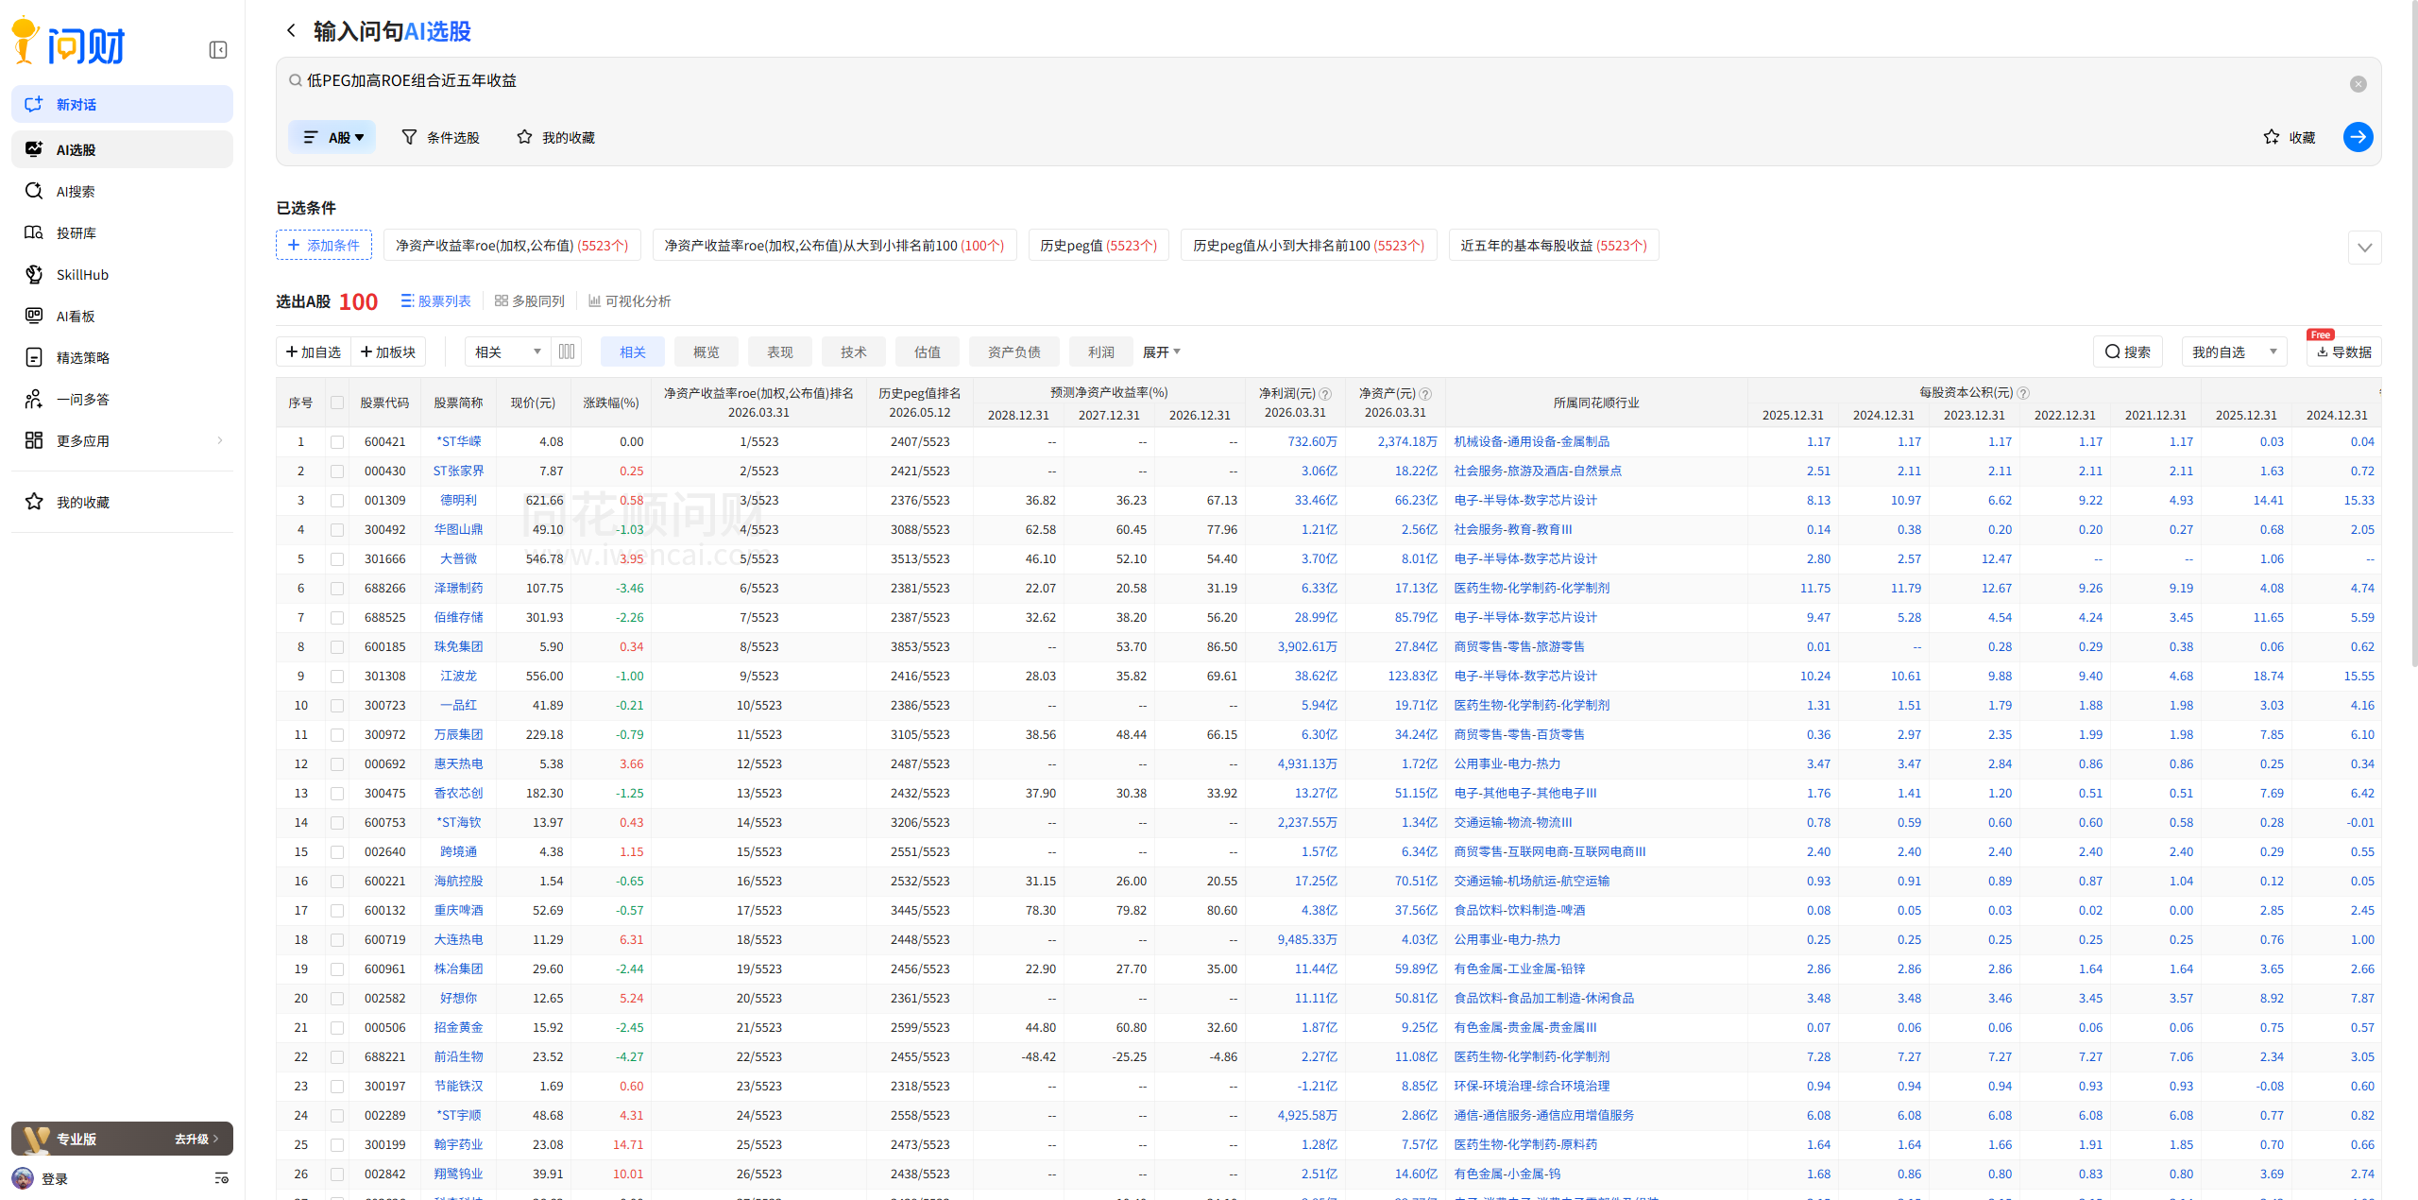Click 去升级 on the 专业版 banner
Viewport: 2418px width, 1200px height.
click(196, 1139)
